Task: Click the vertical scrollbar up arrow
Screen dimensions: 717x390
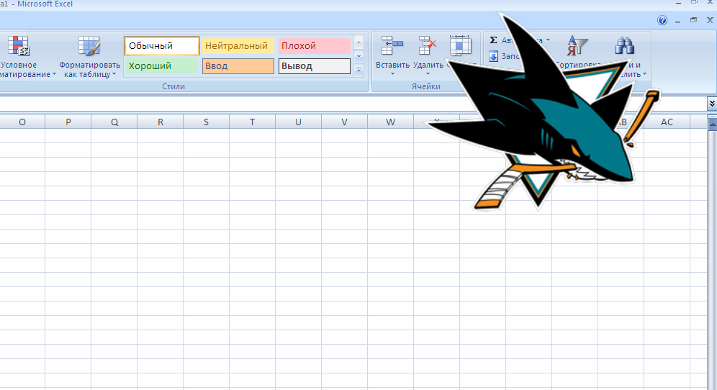Action: [x=712, y=125]
